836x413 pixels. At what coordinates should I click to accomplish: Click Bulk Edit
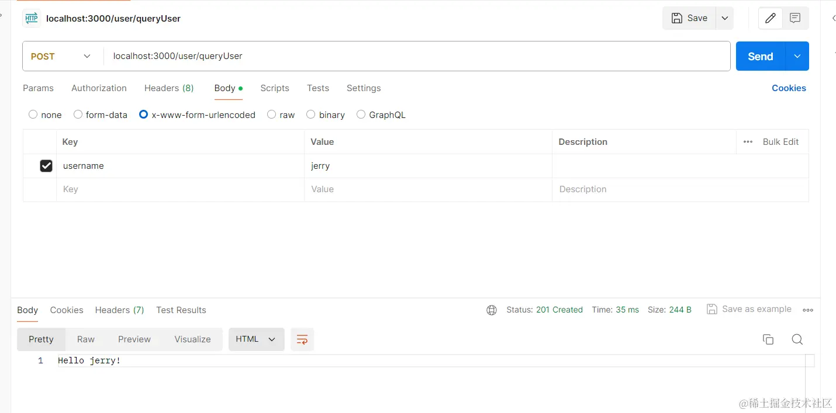tap(780, 142)
